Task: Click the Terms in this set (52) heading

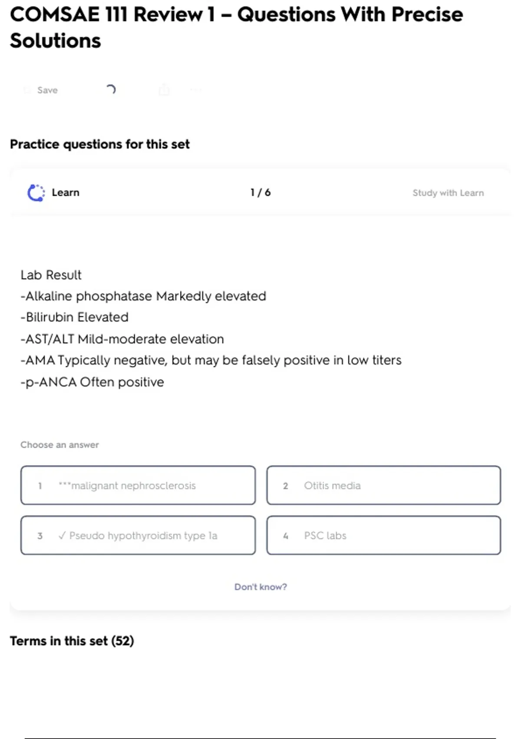Action: (x=72, y=641)
